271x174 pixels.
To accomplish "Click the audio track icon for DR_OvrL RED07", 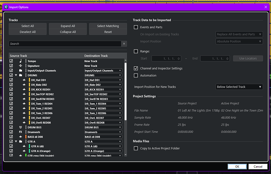I will tap(24, 118).
